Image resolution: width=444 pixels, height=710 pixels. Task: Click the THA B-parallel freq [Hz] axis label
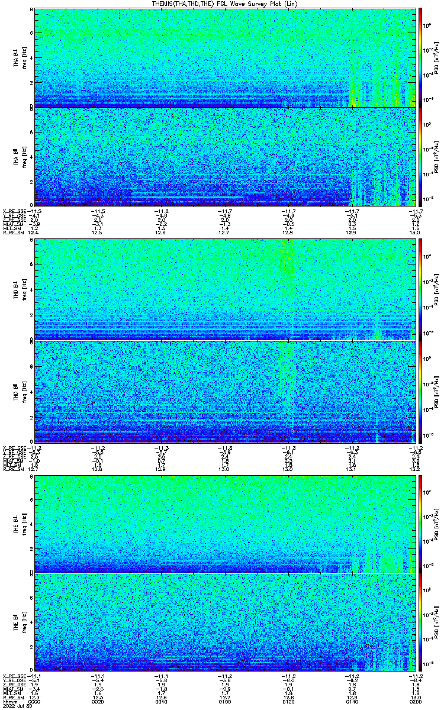click(x=24, y=156)
